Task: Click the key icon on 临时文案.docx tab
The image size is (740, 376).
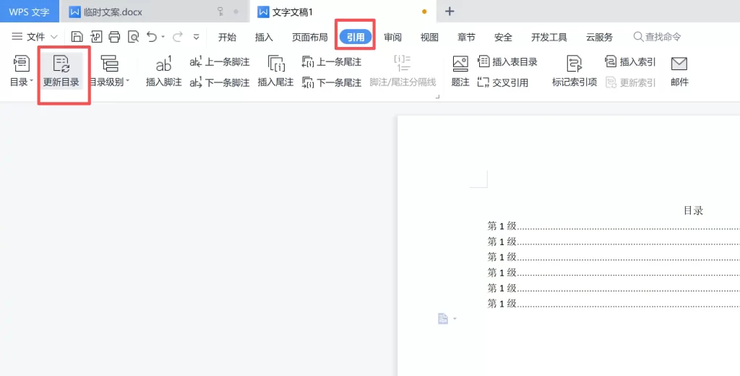Action: pos(220,12)
